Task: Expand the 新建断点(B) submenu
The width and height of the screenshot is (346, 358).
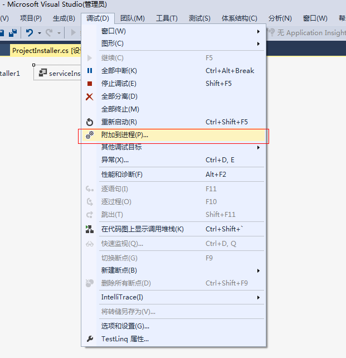Action: pos(258,271)
